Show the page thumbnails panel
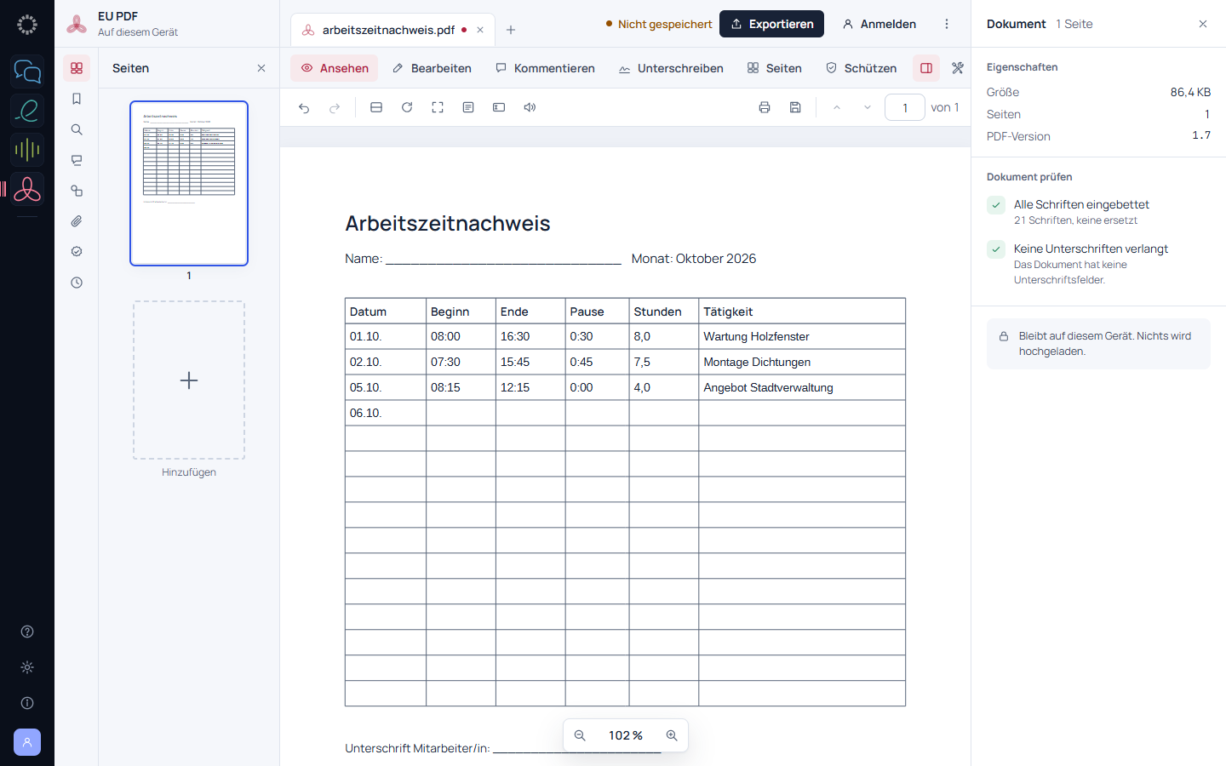The height and width of the screenshot is (766, 1226). 77,68
